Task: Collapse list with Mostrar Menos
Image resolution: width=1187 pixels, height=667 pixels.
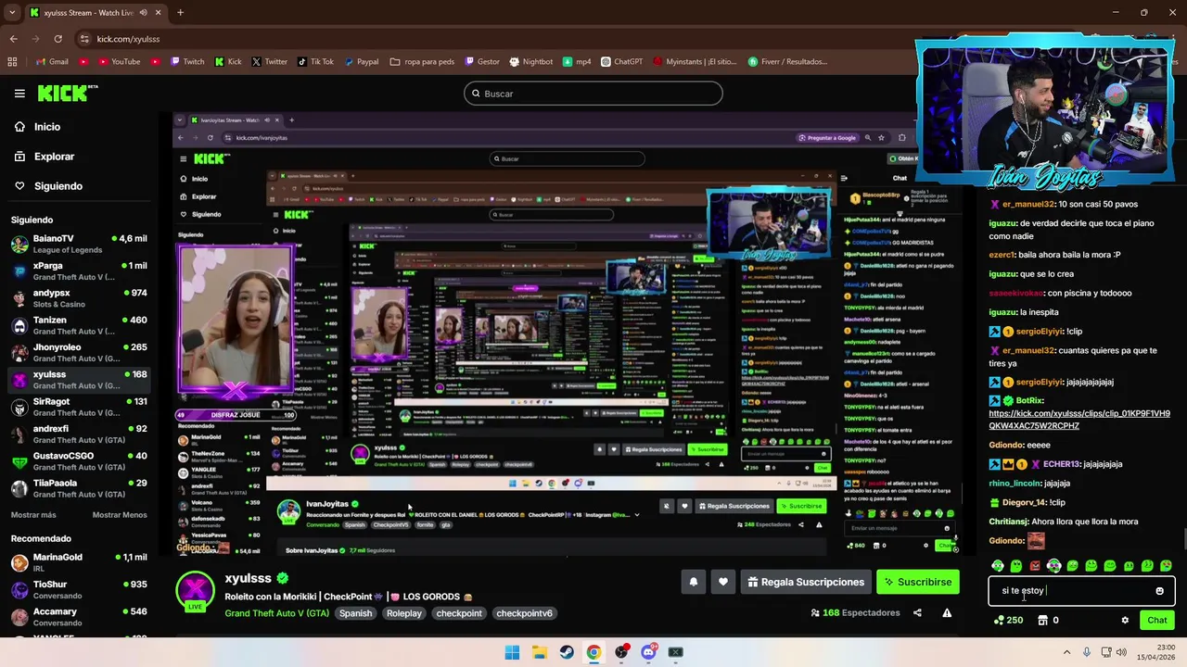Action: 120,515
